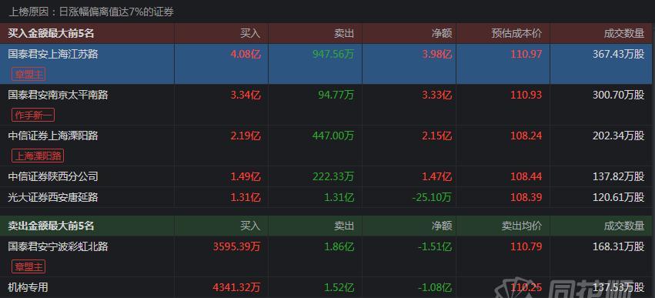Click average sell price 110.79

click(526, 246)
